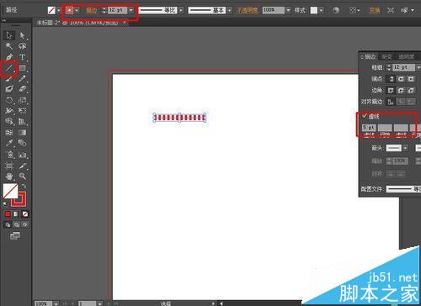Choose Draw Inside mode

(25, 224)
